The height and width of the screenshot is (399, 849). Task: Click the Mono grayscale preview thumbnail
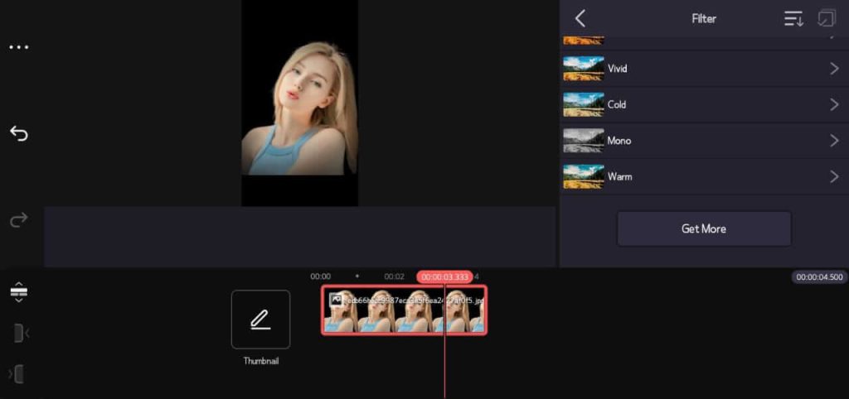[x=583, y=141]
